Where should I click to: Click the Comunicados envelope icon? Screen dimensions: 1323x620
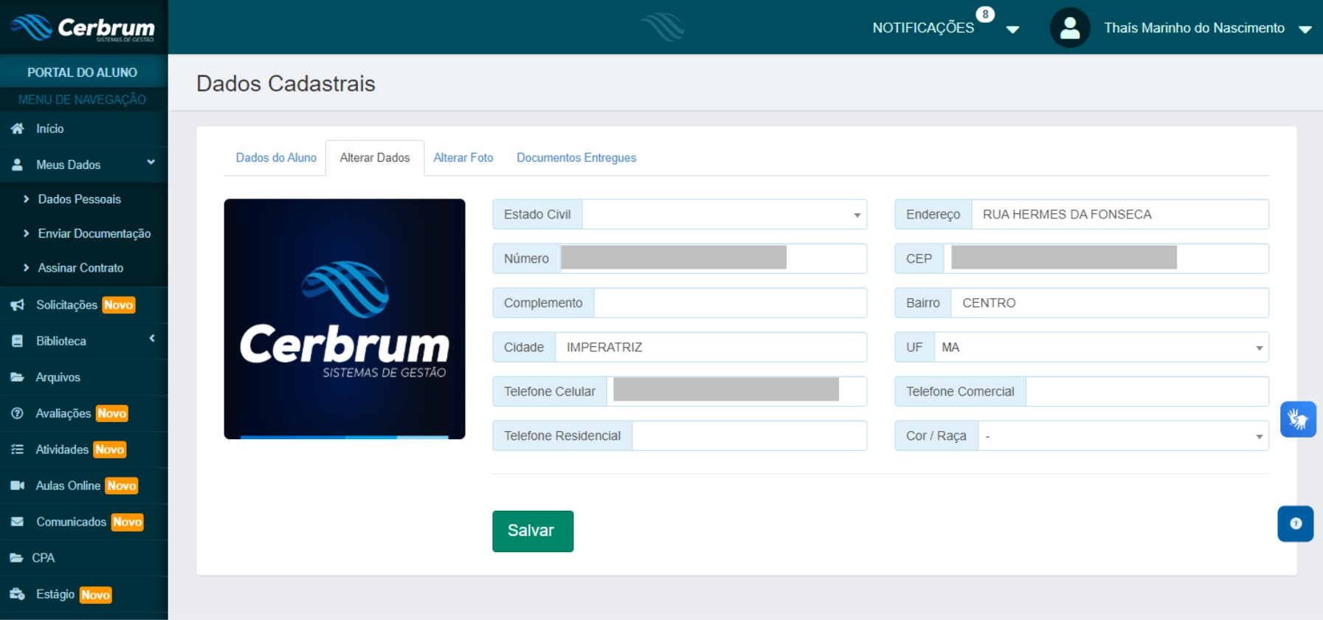(x=17, y=522)
